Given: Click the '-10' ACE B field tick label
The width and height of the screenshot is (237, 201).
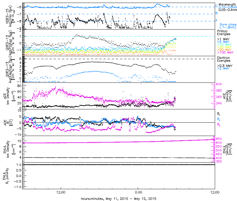Looking at the screenshot, I should [x=18, y=134].
